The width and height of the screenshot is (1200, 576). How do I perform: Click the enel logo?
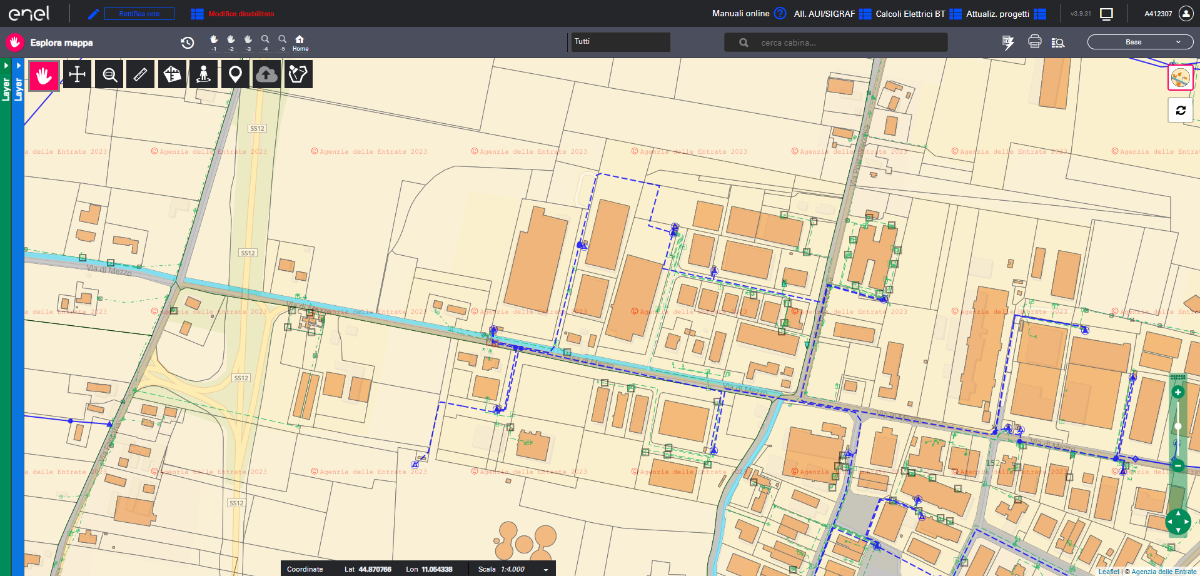pyautogui.click(x=29, y=13)
